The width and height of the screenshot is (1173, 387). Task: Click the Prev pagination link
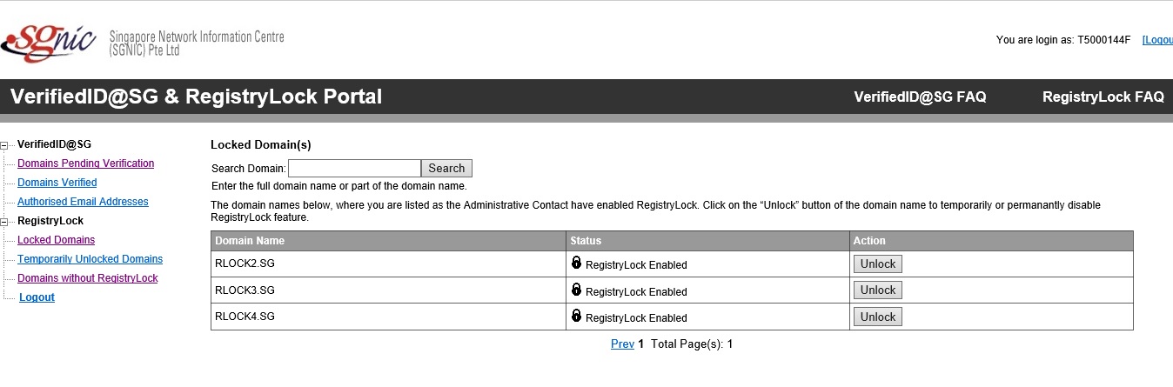pyautogui.click(x=622, y=344)
